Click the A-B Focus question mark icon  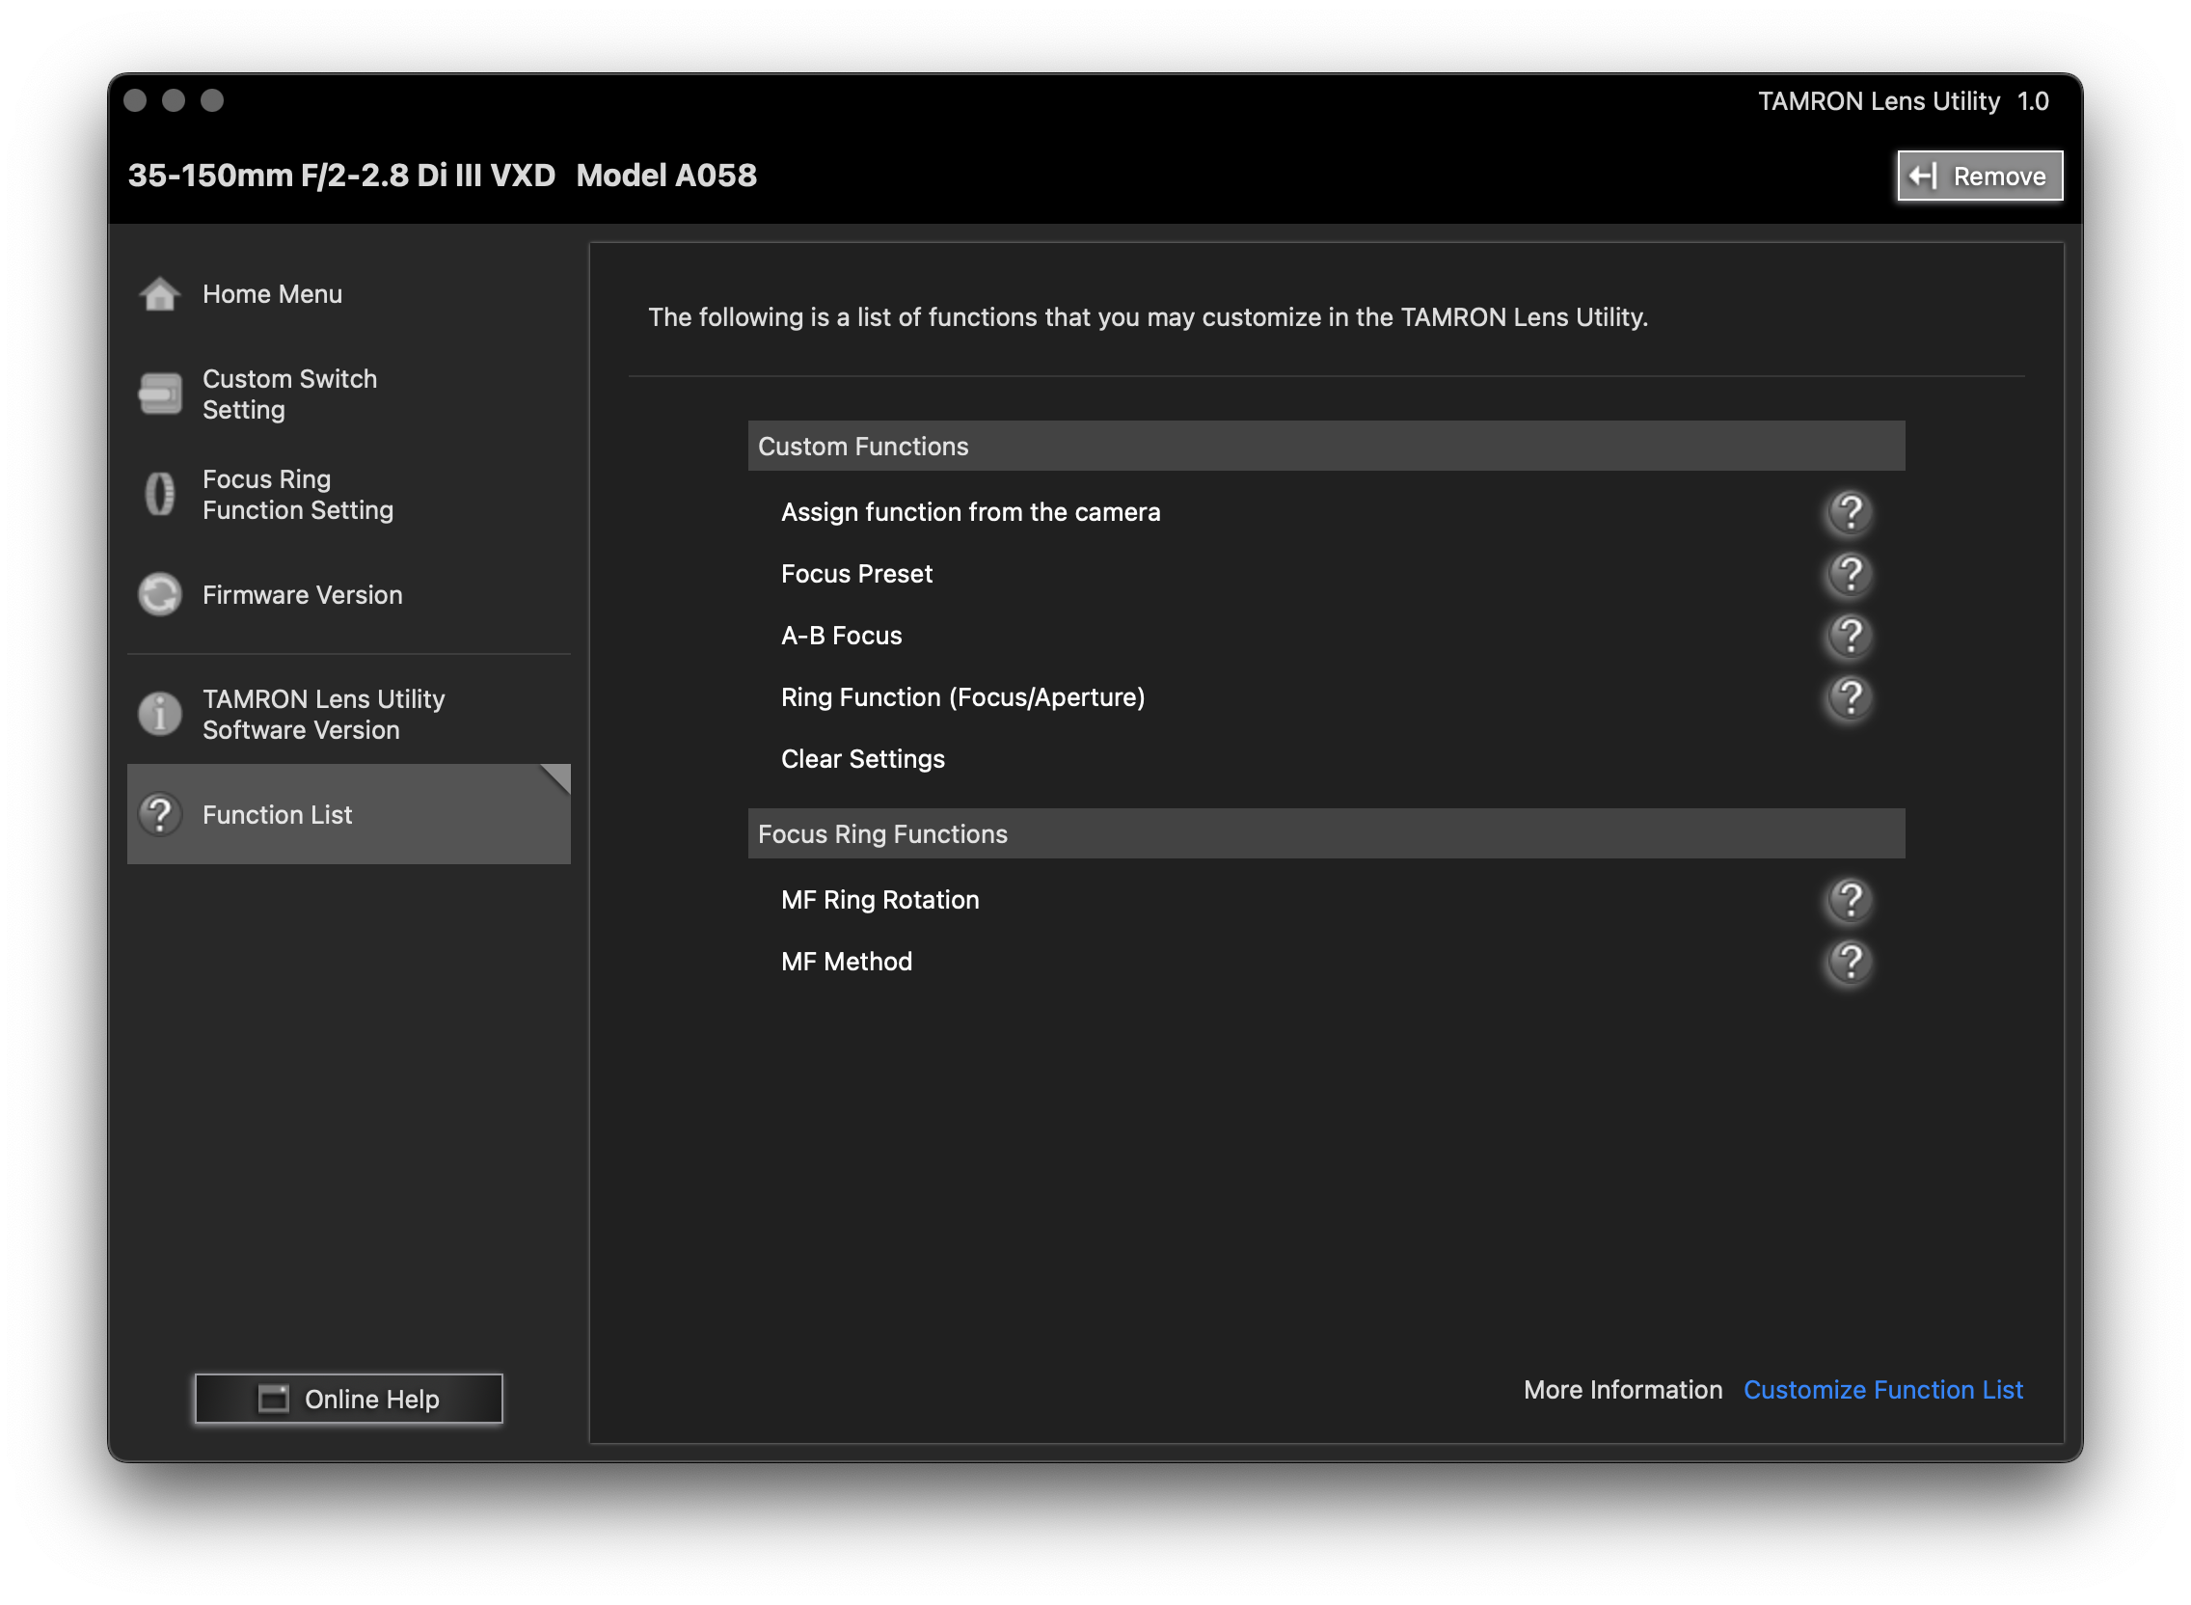pos(1850,636)
